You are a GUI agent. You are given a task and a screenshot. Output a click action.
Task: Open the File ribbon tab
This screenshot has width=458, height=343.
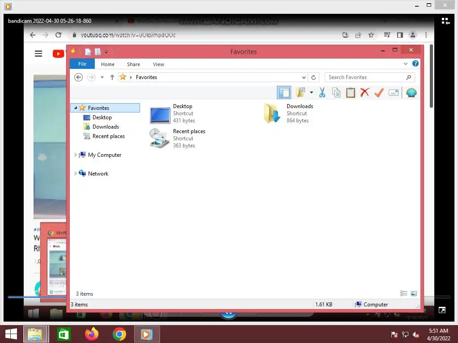coord(82,64)
